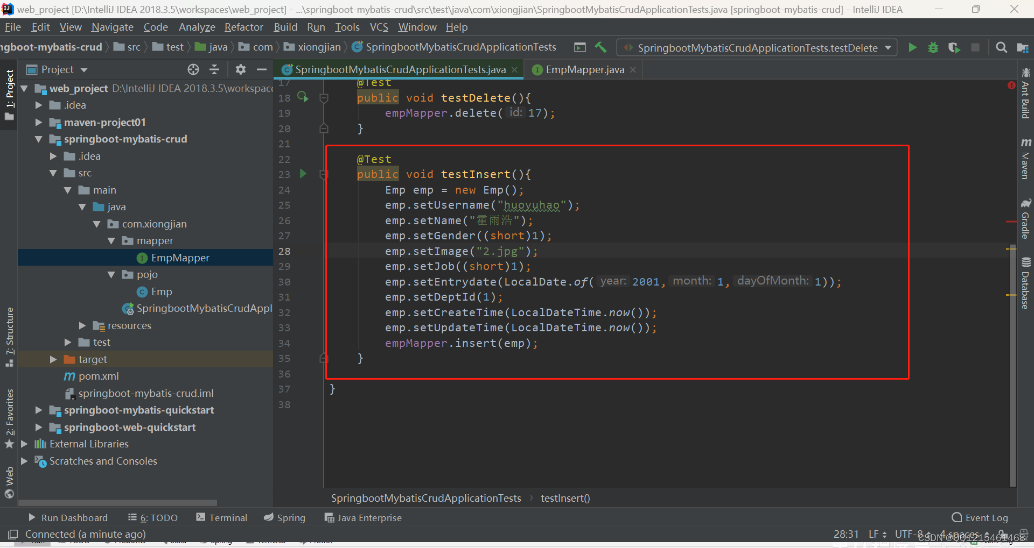Open Project panel settings gear

(x=240, y=69)
